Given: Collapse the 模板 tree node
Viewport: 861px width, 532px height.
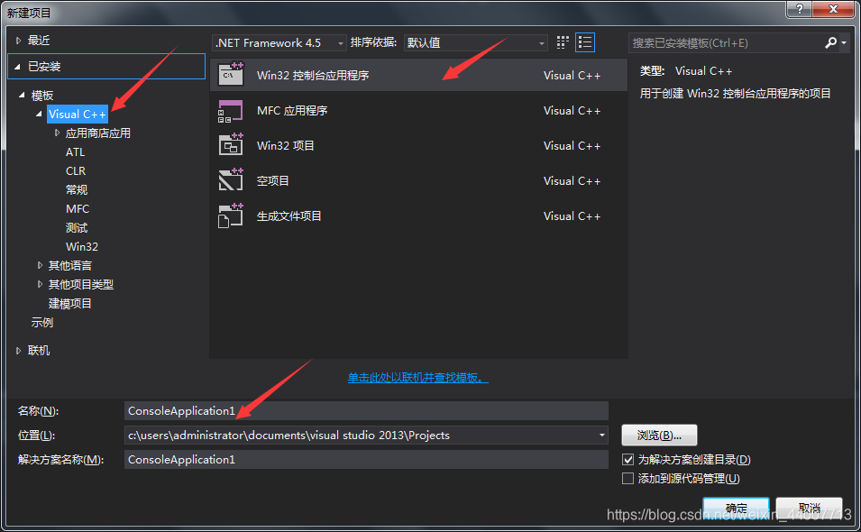Looking at the screenshot, I should point(22,95).
